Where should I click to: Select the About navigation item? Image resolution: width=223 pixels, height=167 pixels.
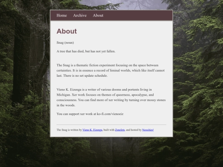[x=98, y=15]
